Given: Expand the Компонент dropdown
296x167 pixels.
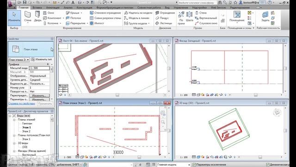Looking at the screenshot, I should coord(63,18).
